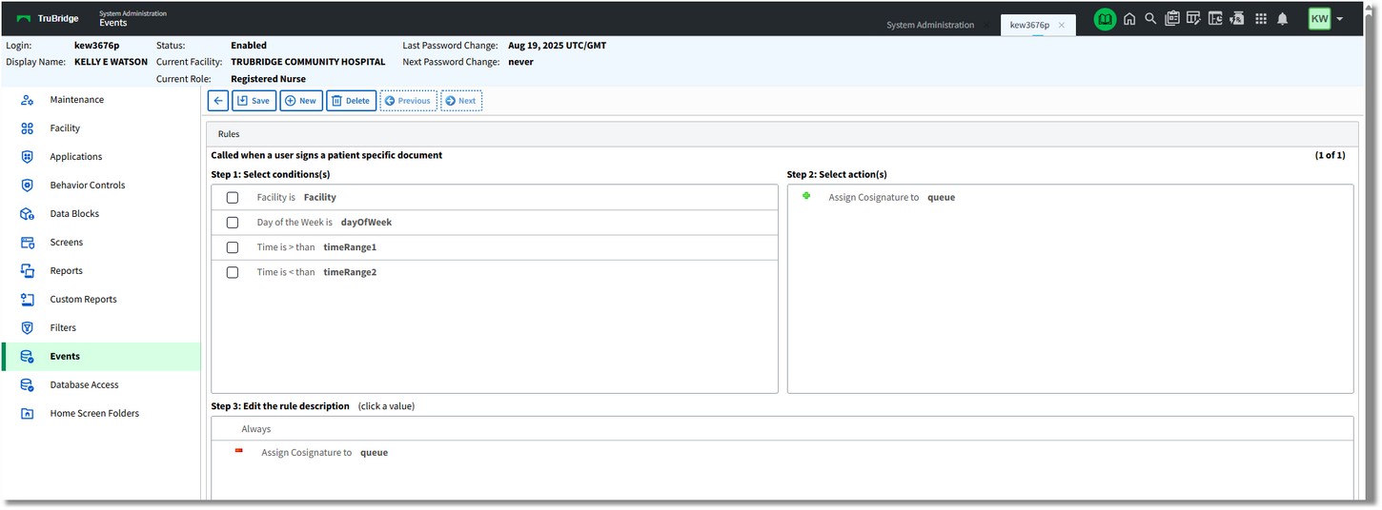
Task: Remove action with the red minus icon
Action: click(239, 451)
